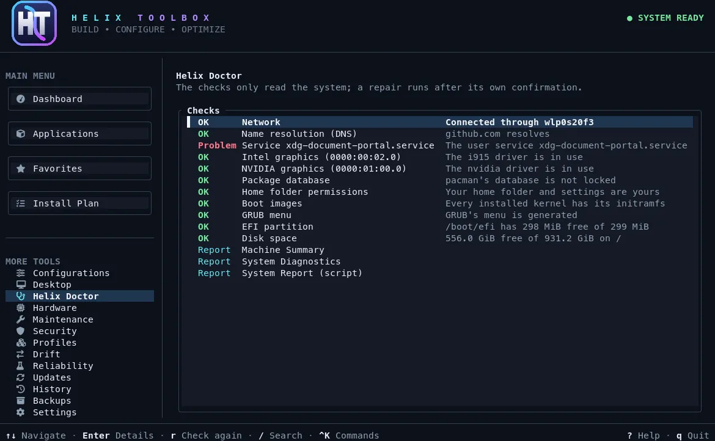Click the Dashboard gauge icon
715x441 pixels.
[x=21, y=99]
